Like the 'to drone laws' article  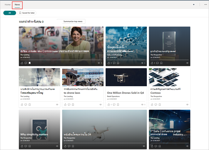pos(65,104)
